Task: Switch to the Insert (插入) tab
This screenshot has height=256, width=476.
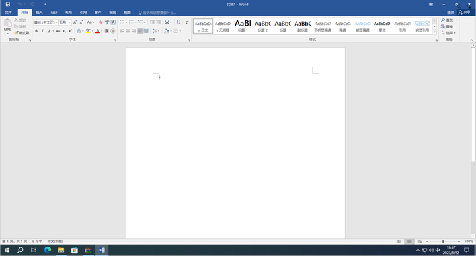Action: point(39,13)
